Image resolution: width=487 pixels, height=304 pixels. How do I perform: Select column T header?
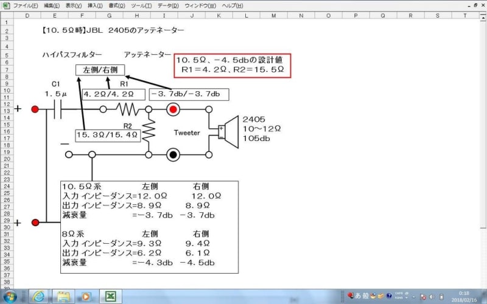(x=465, y=16)
